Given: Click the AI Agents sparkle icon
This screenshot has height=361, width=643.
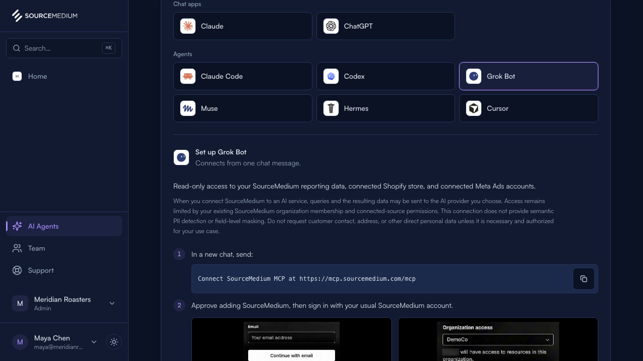Looking at the screenshot, I should (x=17, y=226).
